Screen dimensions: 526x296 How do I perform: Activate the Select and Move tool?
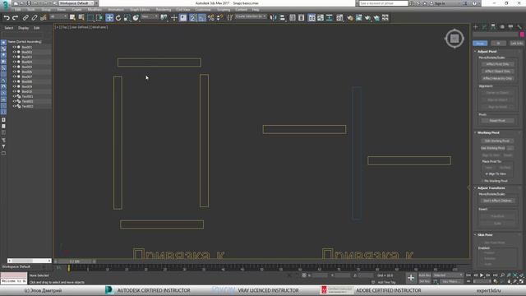[x=109, y=18]
